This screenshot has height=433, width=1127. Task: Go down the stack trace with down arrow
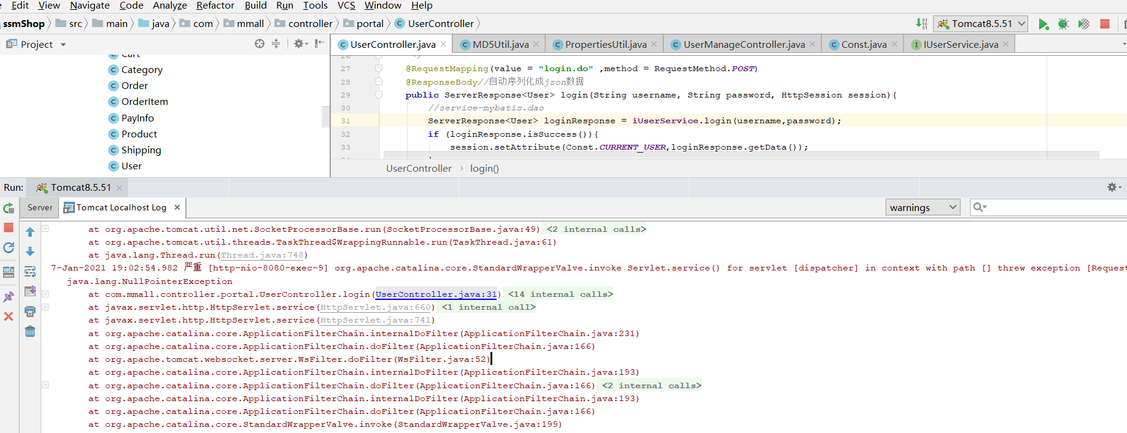[x=30, y=251]
